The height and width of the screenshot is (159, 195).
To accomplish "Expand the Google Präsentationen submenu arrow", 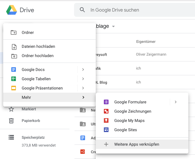I will point(83,88).
